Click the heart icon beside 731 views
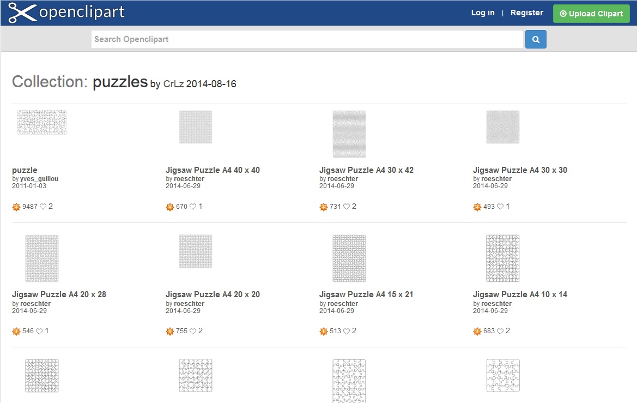Viewport: 637px width, 403px height. click(x=347, y=207)
